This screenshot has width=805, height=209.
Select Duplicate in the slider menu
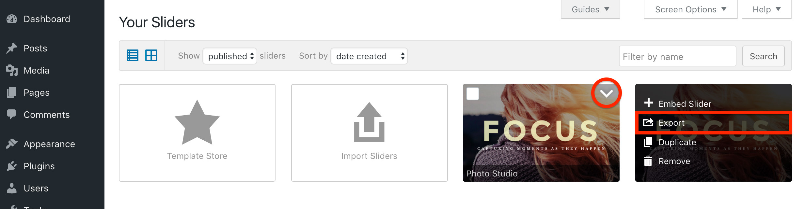[677, 142]
